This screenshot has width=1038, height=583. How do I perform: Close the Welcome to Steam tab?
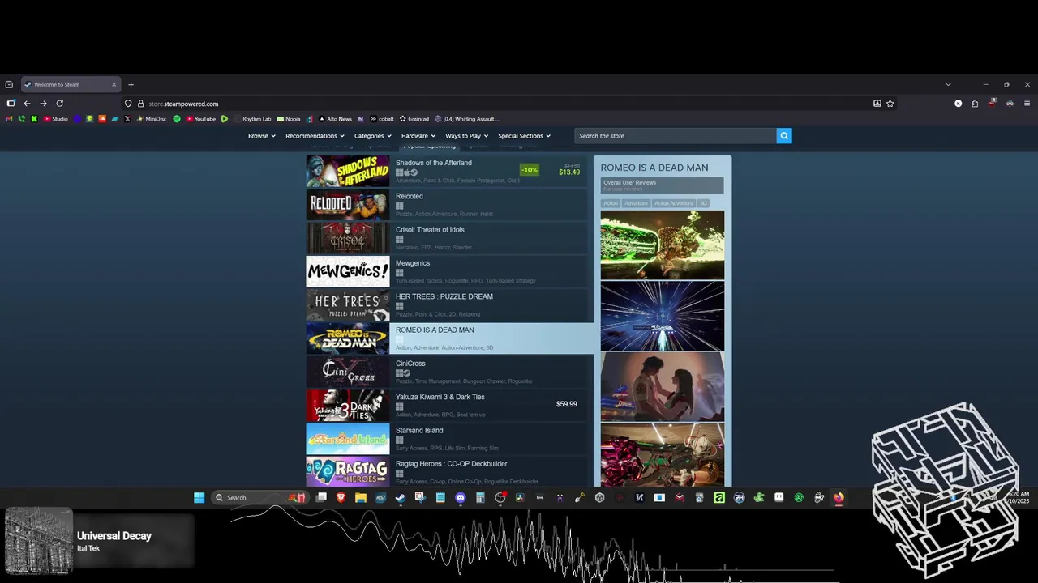coord(114,84)
